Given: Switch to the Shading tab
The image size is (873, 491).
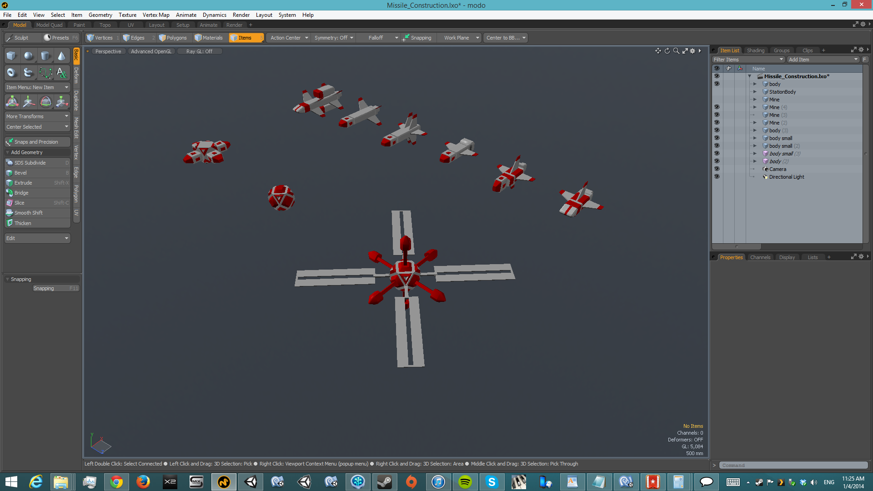Looking at the screenshot, I should pyautogui.click(x=755, y=50).
